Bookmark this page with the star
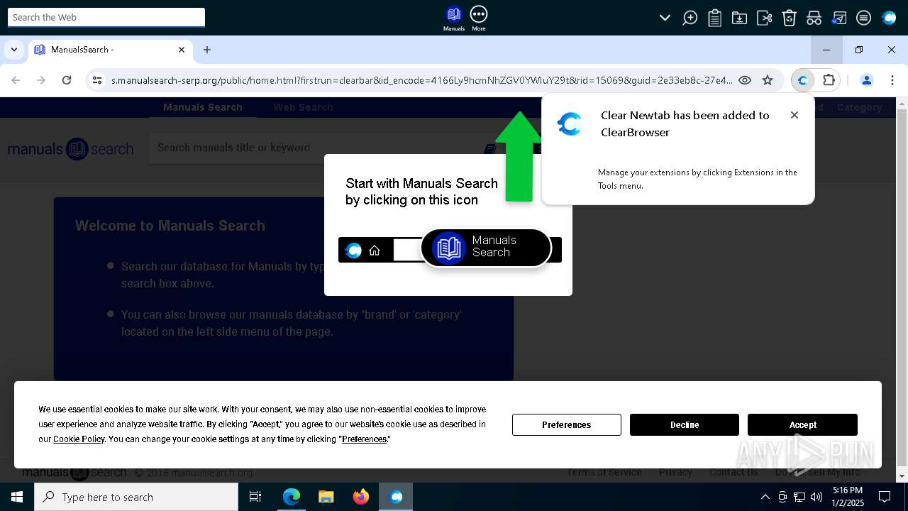Image resolution: width=908 pixels, height=511 pixels. click(768, 80)
